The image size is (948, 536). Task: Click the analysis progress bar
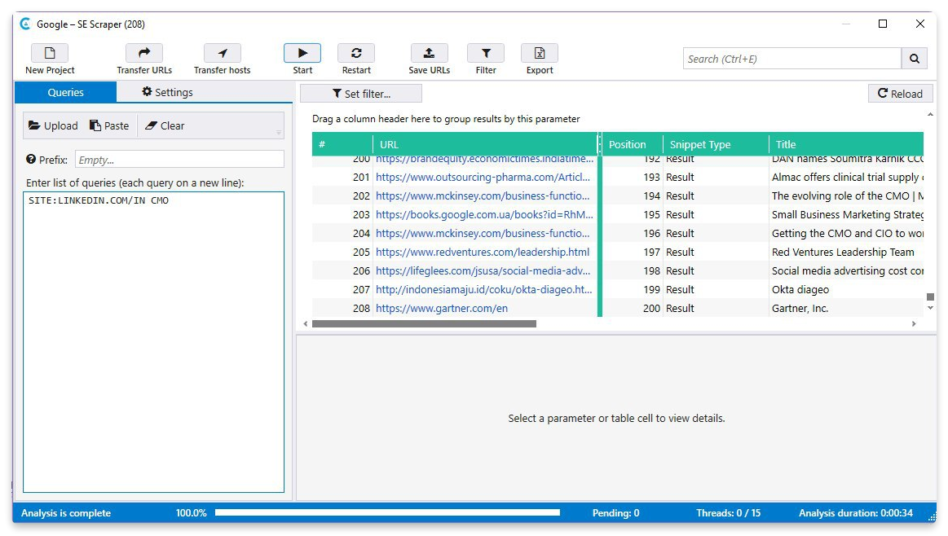tap(387, 512)
